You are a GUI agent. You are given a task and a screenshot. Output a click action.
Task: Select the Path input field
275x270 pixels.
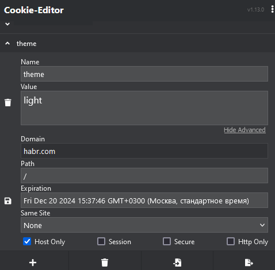point(144,176)
